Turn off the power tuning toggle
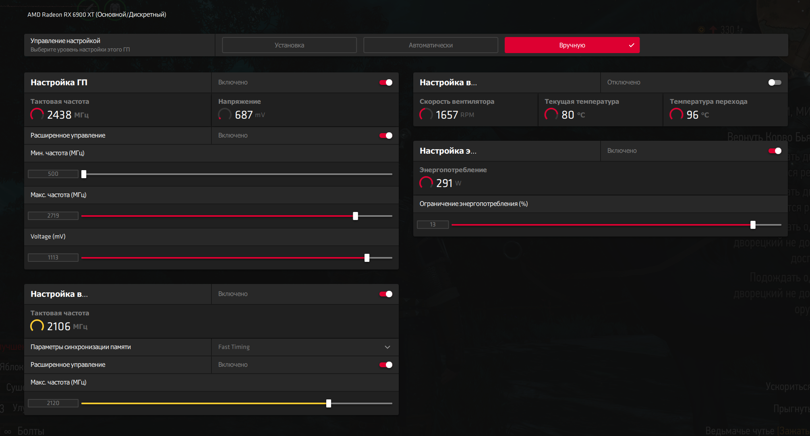Screen dimensions: 810x436 pyautogui.click(x=775, y=151)
